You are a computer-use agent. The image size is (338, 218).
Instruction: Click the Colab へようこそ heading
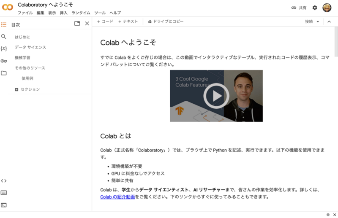pyautogui.click(x=128, y=43)
